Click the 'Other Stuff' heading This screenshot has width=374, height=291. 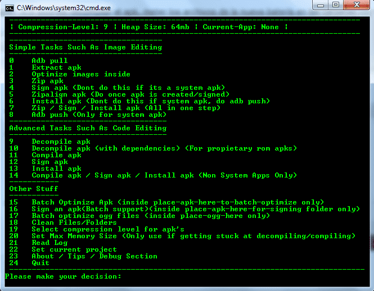click(x=34, y=189)
